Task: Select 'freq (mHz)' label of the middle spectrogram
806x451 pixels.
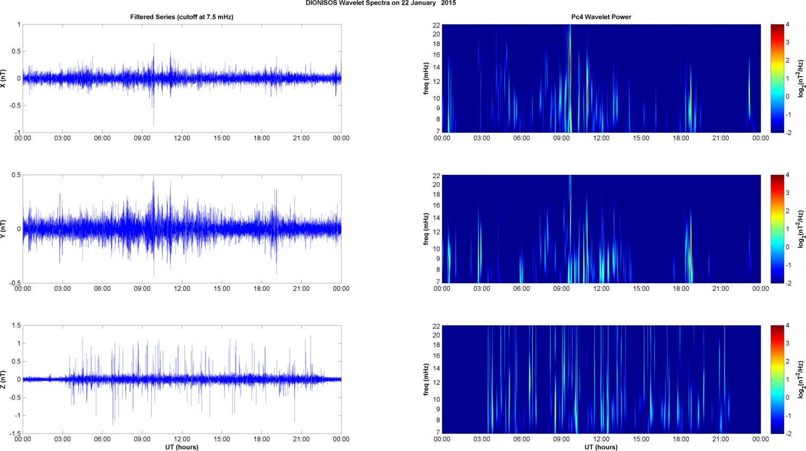Action: click(426, 229)
